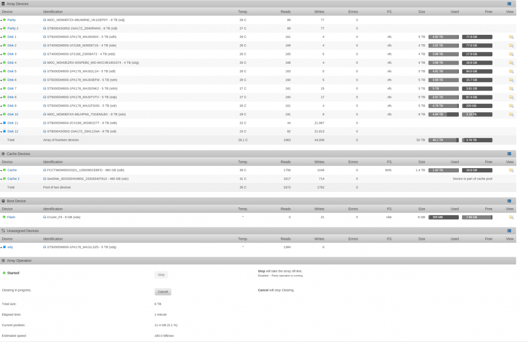Click Parity 2 green status indicator
The width and height of the screenshot is (528, 342).
(4, 28)
